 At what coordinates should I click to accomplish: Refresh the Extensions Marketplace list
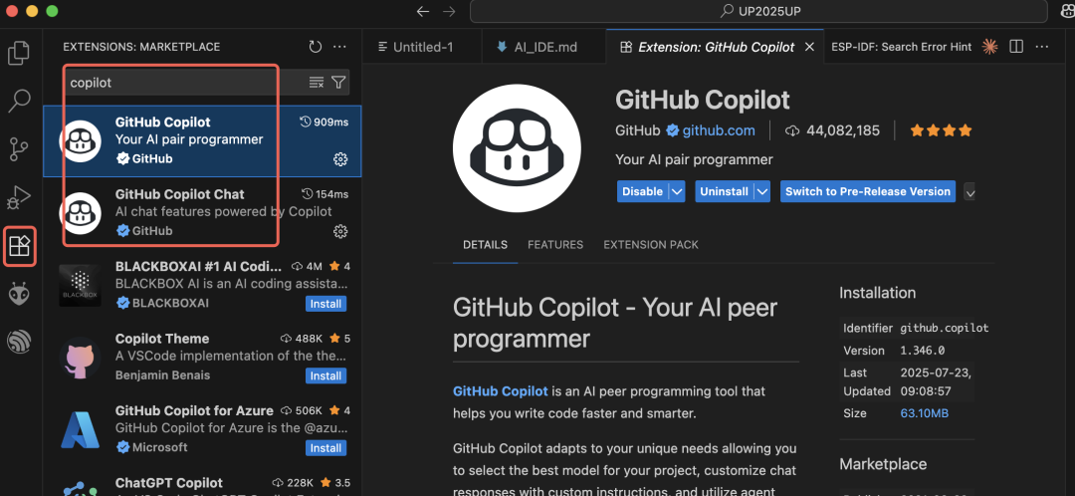315,47
